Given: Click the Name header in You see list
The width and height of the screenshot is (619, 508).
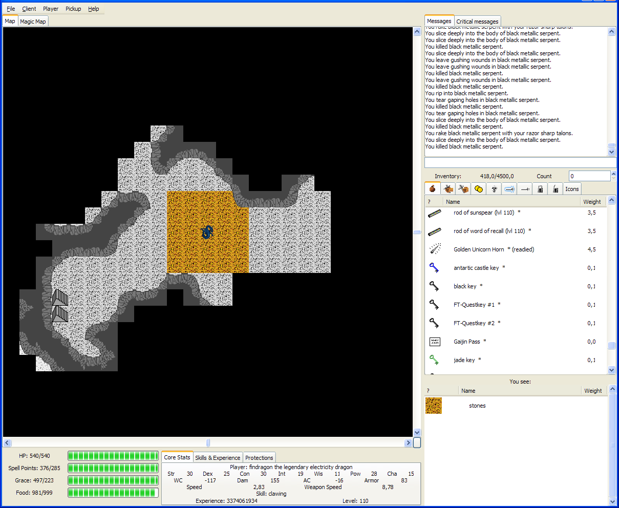Looking at the screenshot, I should click(520, 391).
